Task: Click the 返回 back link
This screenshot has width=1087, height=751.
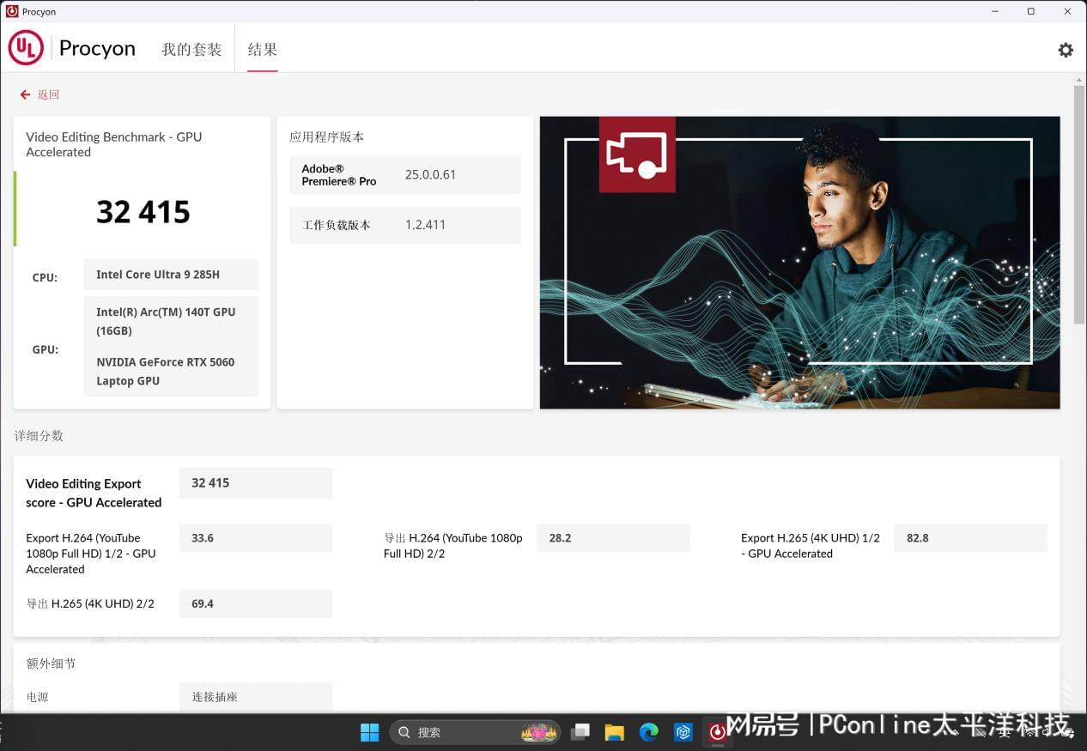Action: coord(48,94)
